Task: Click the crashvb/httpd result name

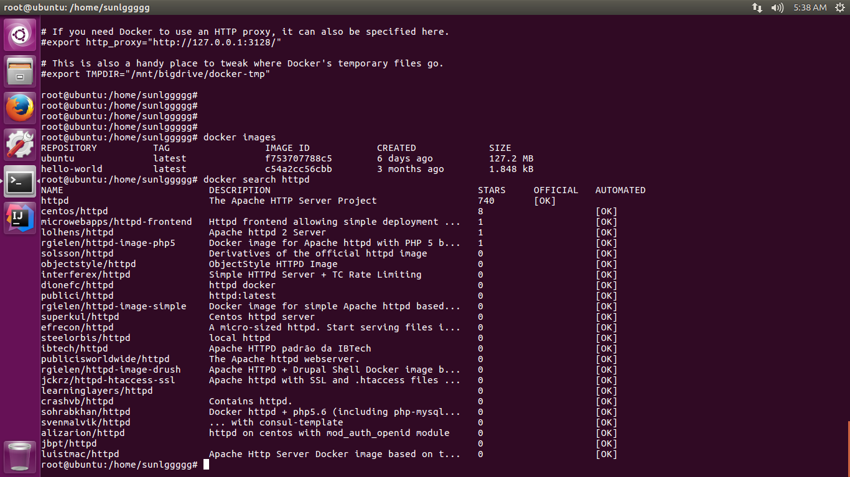Action: 77,401
